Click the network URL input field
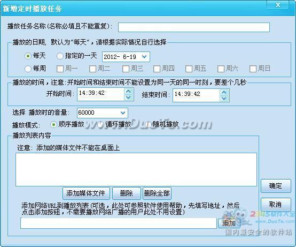This screenshot has width=296, height=247. pyautogui.click(x=119, y=223)
